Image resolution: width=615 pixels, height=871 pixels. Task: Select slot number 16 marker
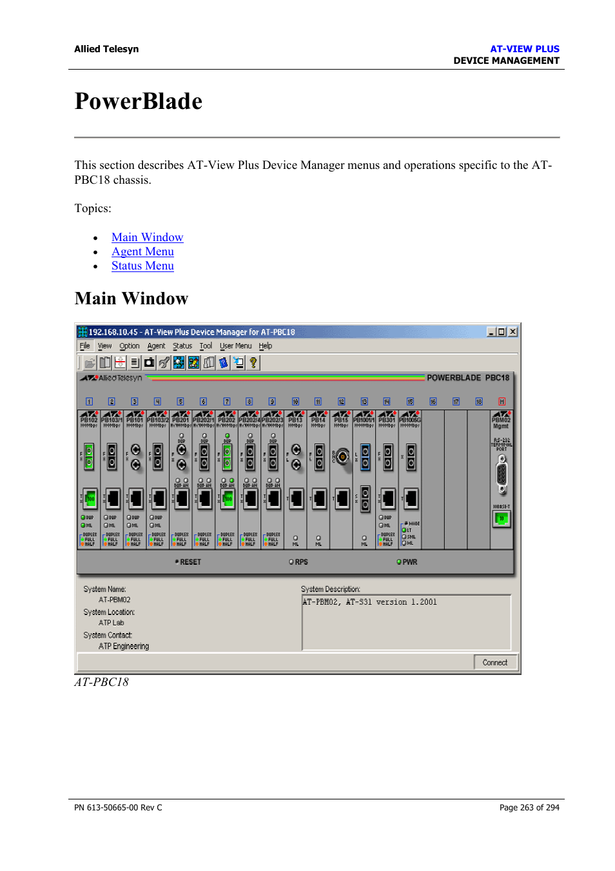[433, 402]
